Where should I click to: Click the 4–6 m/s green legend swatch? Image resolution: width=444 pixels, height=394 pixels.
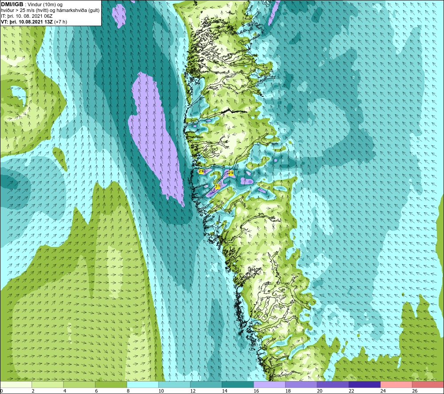[79, 384]
